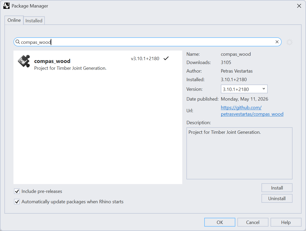Close the Package Manager window

tap(299, 6)
